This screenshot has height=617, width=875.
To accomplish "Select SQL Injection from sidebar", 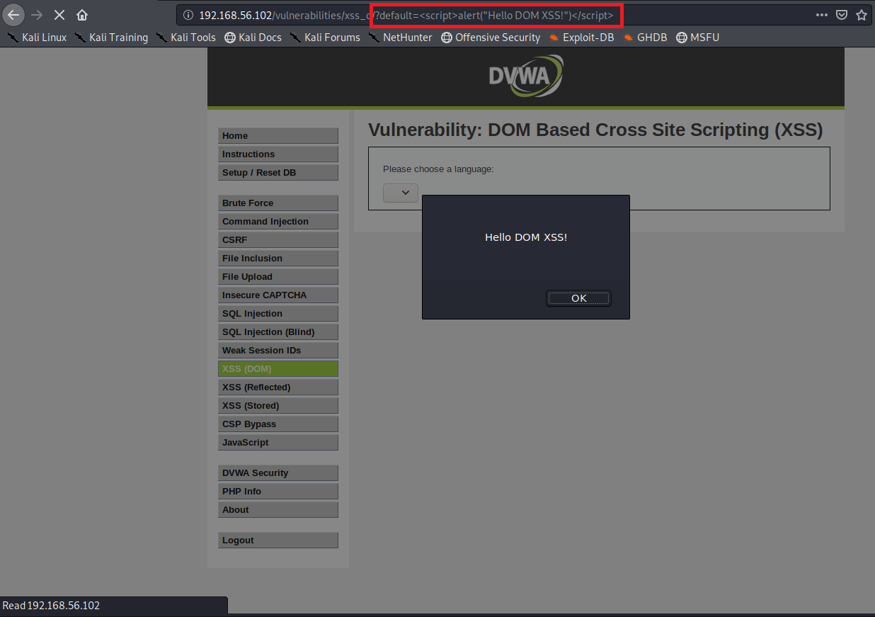I will click(278, 314).
